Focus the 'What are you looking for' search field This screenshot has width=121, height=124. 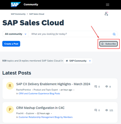[70, 34]
